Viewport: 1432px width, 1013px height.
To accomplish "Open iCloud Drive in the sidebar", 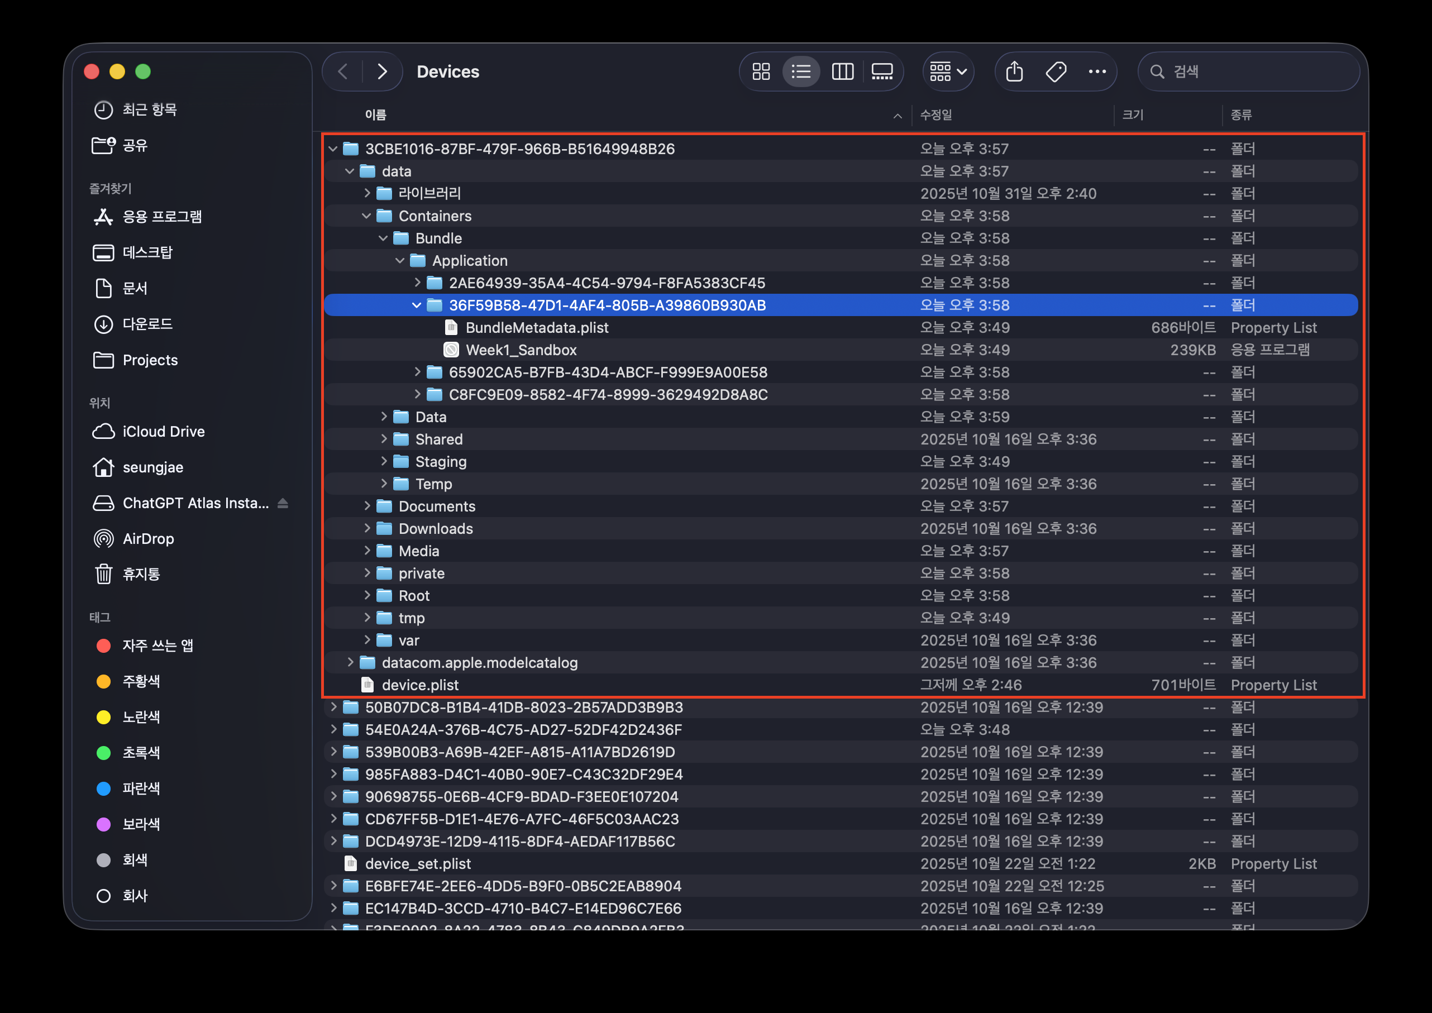I will pos(164,431).
